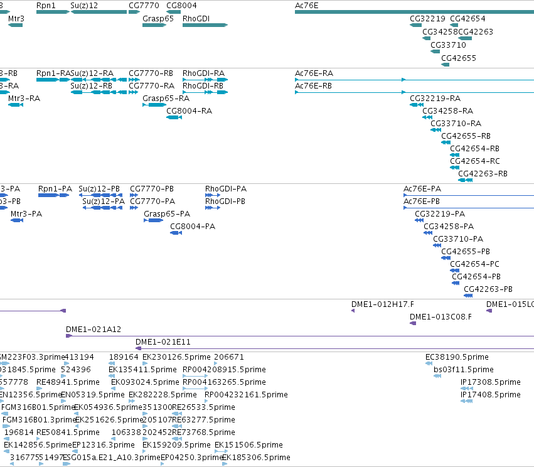Open protein Ac76E-PB

(x=422, y=201)
